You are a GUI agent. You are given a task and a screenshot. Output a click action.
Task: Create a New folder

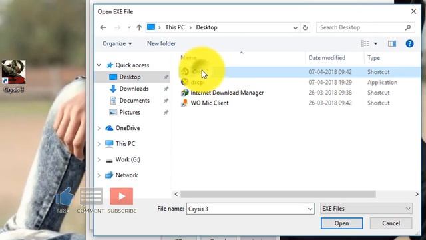pos(161,43)
